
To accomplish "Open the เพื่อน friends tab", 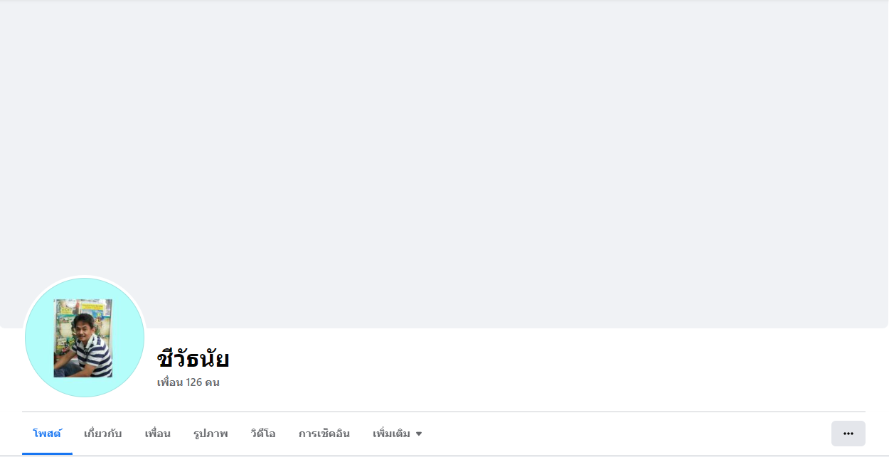I will click(157, 434).
